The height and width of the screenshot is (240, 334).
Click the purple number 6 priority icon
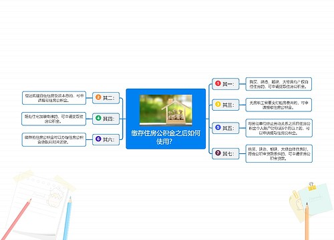pyautogui.click(x=98, y=139)
